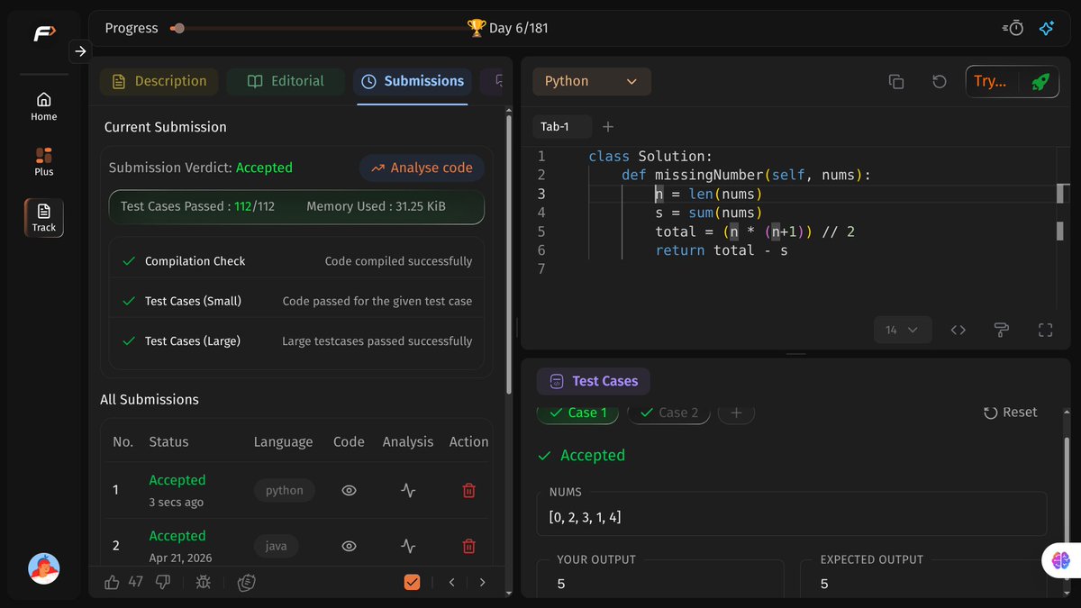The height and width of the screenshot is (608, 1081).
Task: Open the Python language dropdown
Action: (591, 81)
